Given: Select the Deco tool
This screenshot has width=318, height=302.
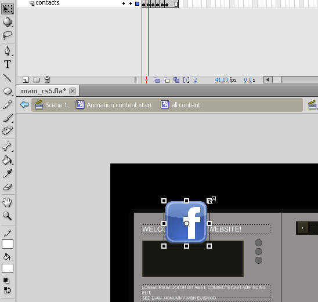Looking at the screenshot, I should pyautogui.click(x=8, y=131).
